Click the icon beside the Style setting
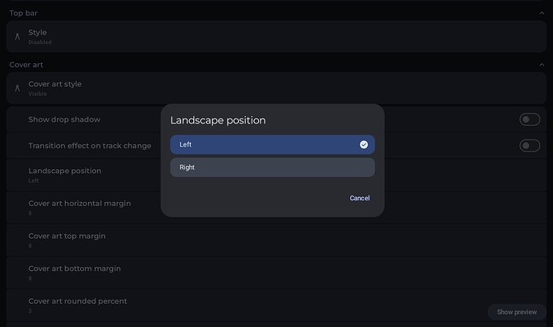The image size is (553, 327). (17, 36)
